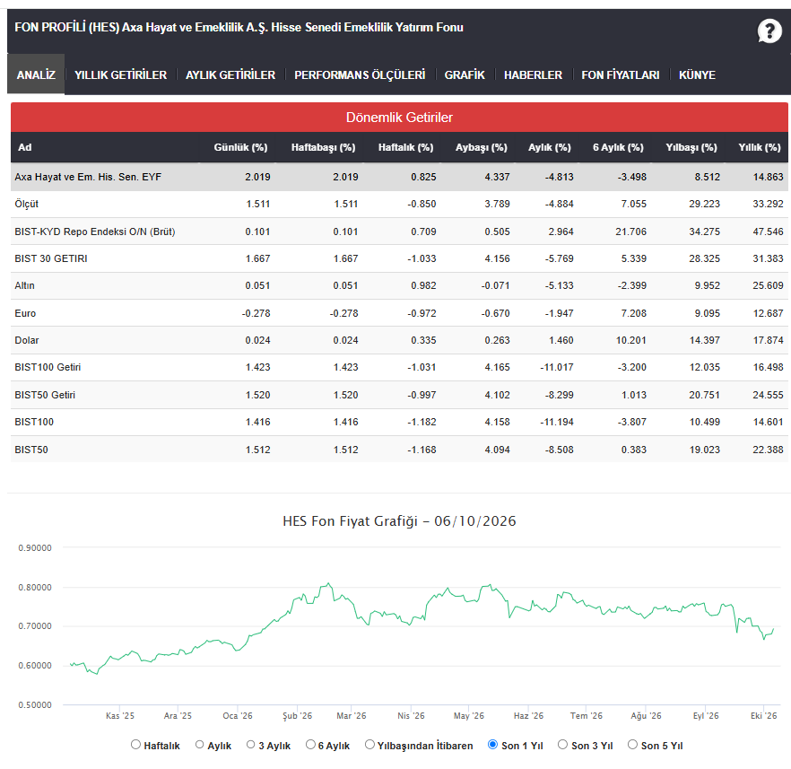Click the Aybaşı (%) column header

482,147
